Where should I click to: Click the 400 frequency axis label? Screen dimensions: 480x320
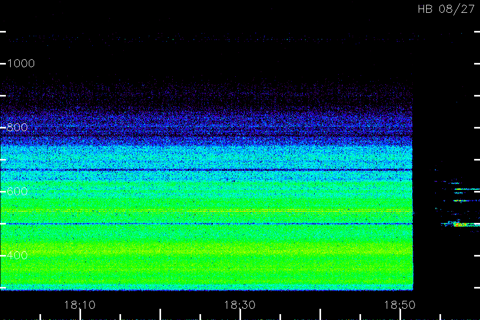17,255
